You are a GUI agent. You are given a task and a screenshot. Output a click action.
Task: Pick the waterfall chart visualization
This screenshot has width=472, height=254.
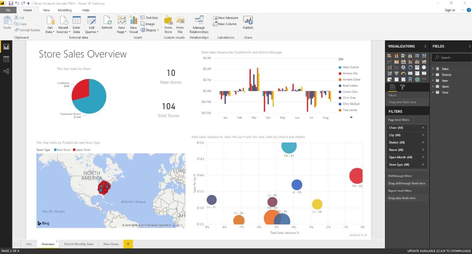[x=390, y=67]
